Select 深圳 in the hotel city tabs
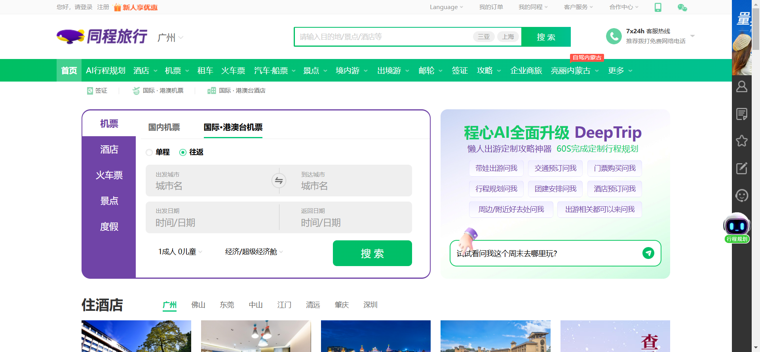Viewport: 760px width, 352px height. point(370,305)
